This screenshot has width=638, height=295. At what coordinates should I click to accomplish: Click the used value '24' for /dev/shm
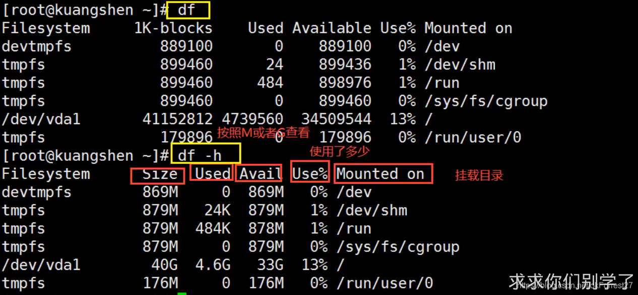coord(275,65)
